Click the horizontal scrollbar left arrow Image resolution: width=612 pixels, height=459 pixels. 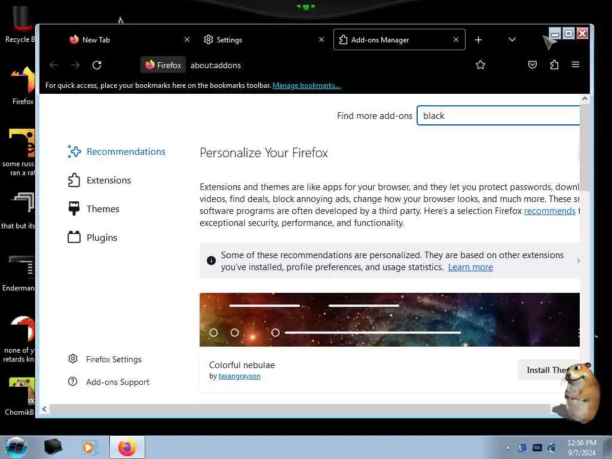tap(44, 409)
